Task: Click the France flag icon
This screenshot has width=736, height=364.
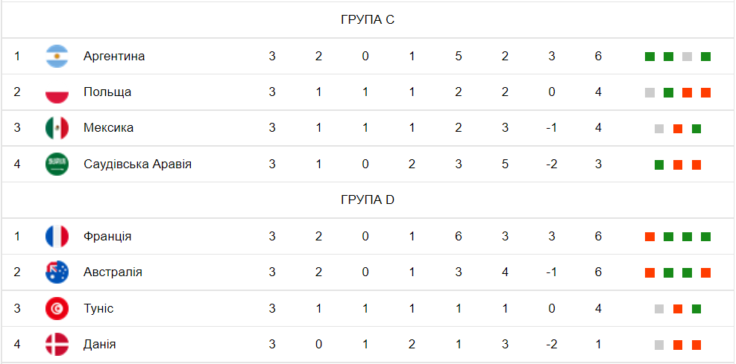Action: (57, 236)
